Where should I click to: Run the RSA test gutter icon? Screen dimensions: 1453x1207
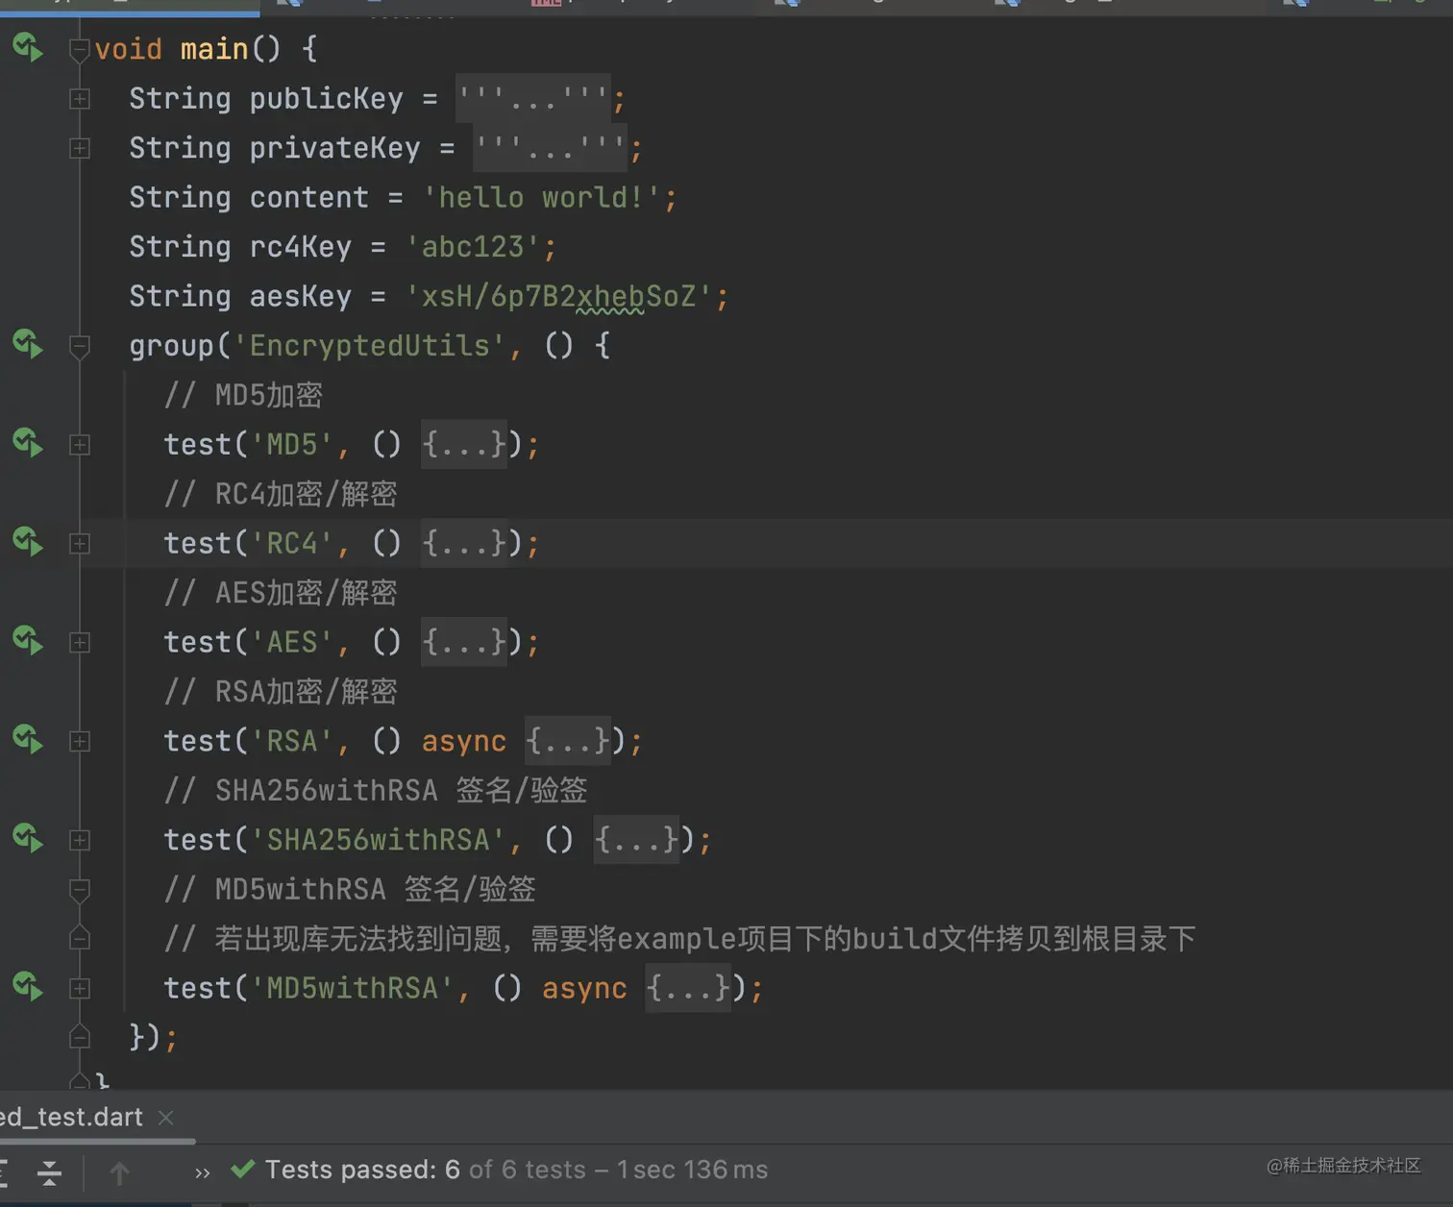point(28,740)
